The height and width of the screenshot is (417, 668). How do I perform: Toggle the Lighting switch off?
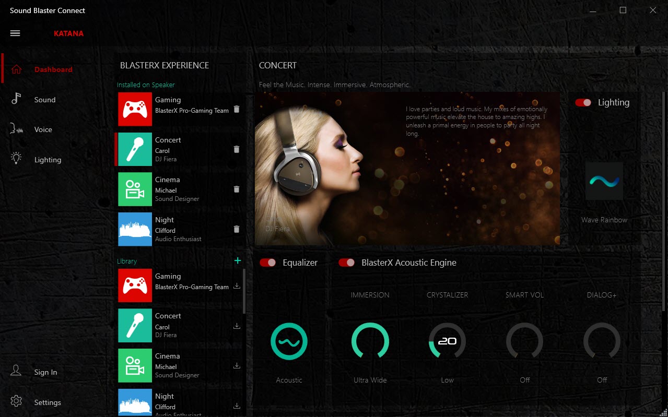tap(583, 102)
